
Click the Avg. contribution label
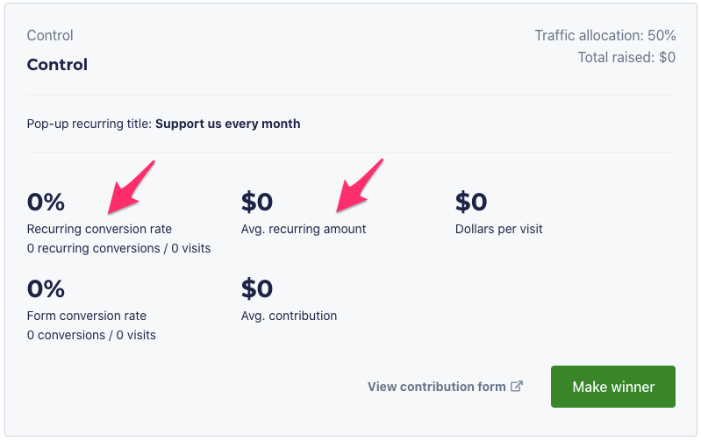pos(289,316)
